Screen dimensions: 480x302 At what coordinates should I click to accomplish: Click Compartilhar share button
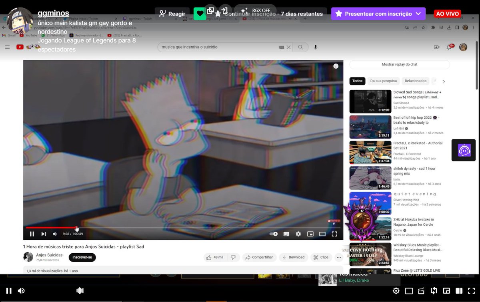point(259,257)
